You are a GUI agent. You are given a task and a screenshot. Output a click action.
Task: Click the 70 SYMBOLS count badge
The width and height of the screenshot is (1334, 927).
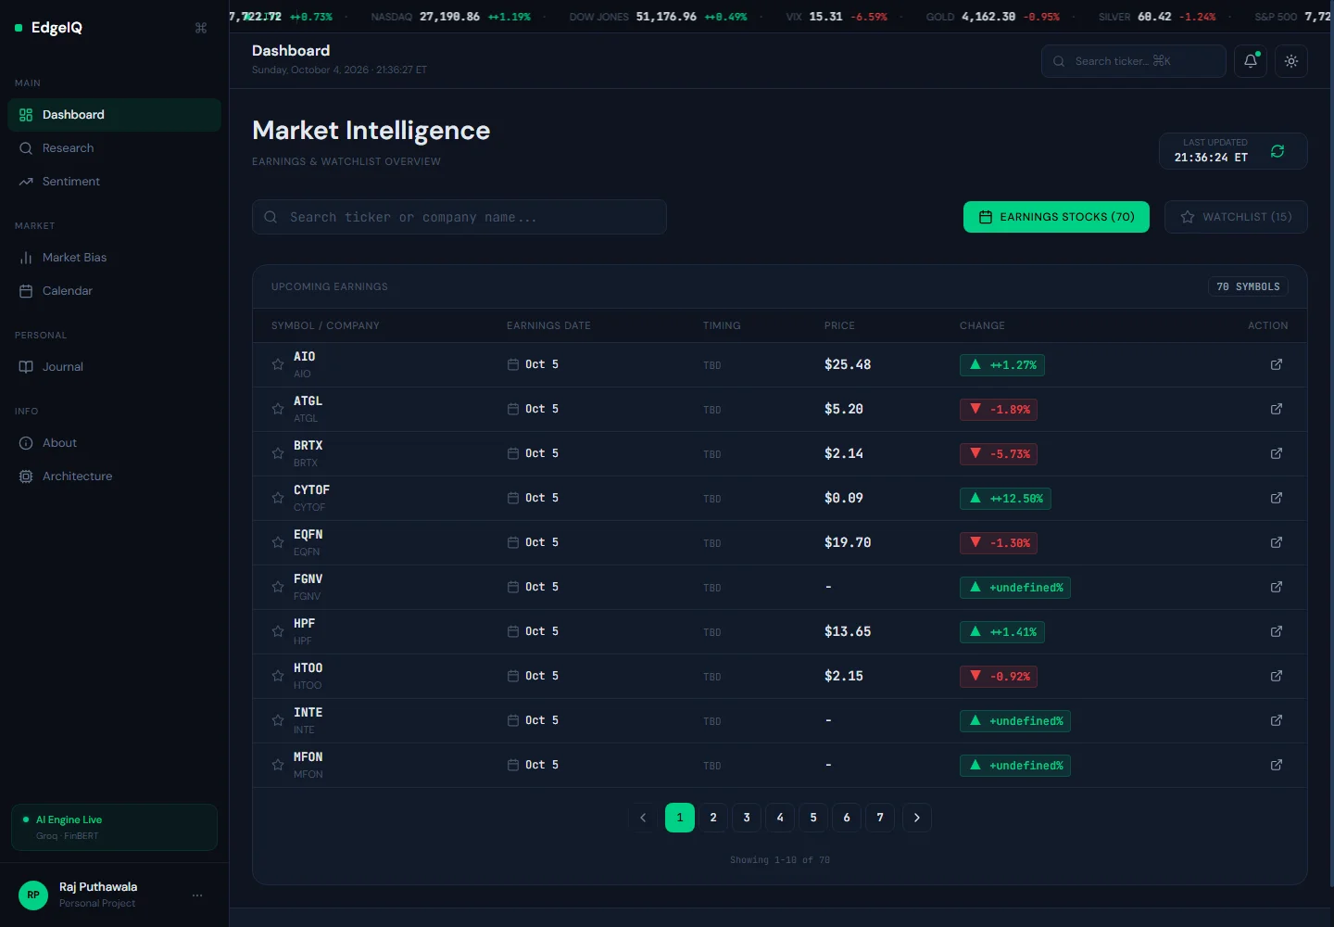point(1248,286)
